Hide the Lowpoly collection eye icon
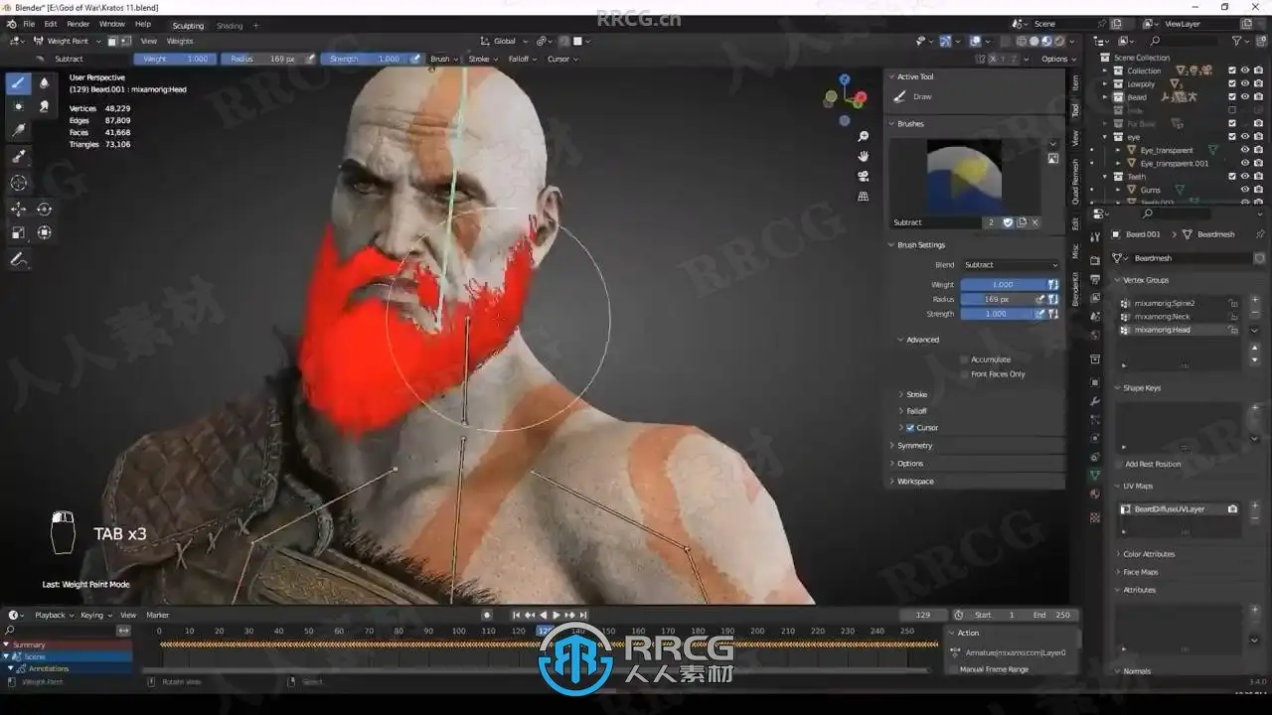Image resolution: width=1272 pixels, height=715 pixels. [1245, 84]
